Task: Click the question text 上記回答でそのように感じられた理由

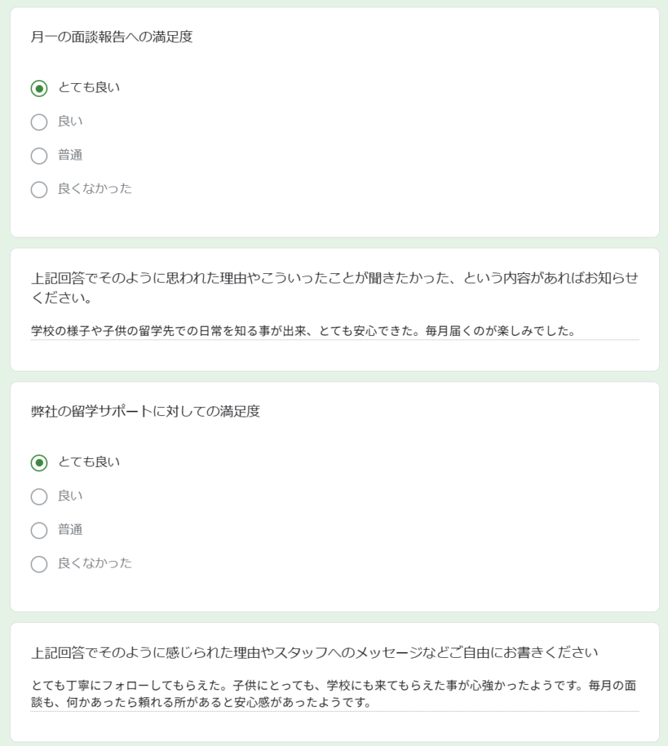Action: 315,652
